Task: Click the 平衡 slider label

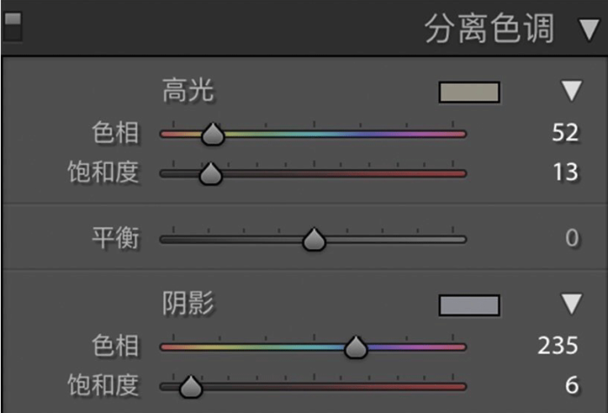Action: (x=116, y=238)
